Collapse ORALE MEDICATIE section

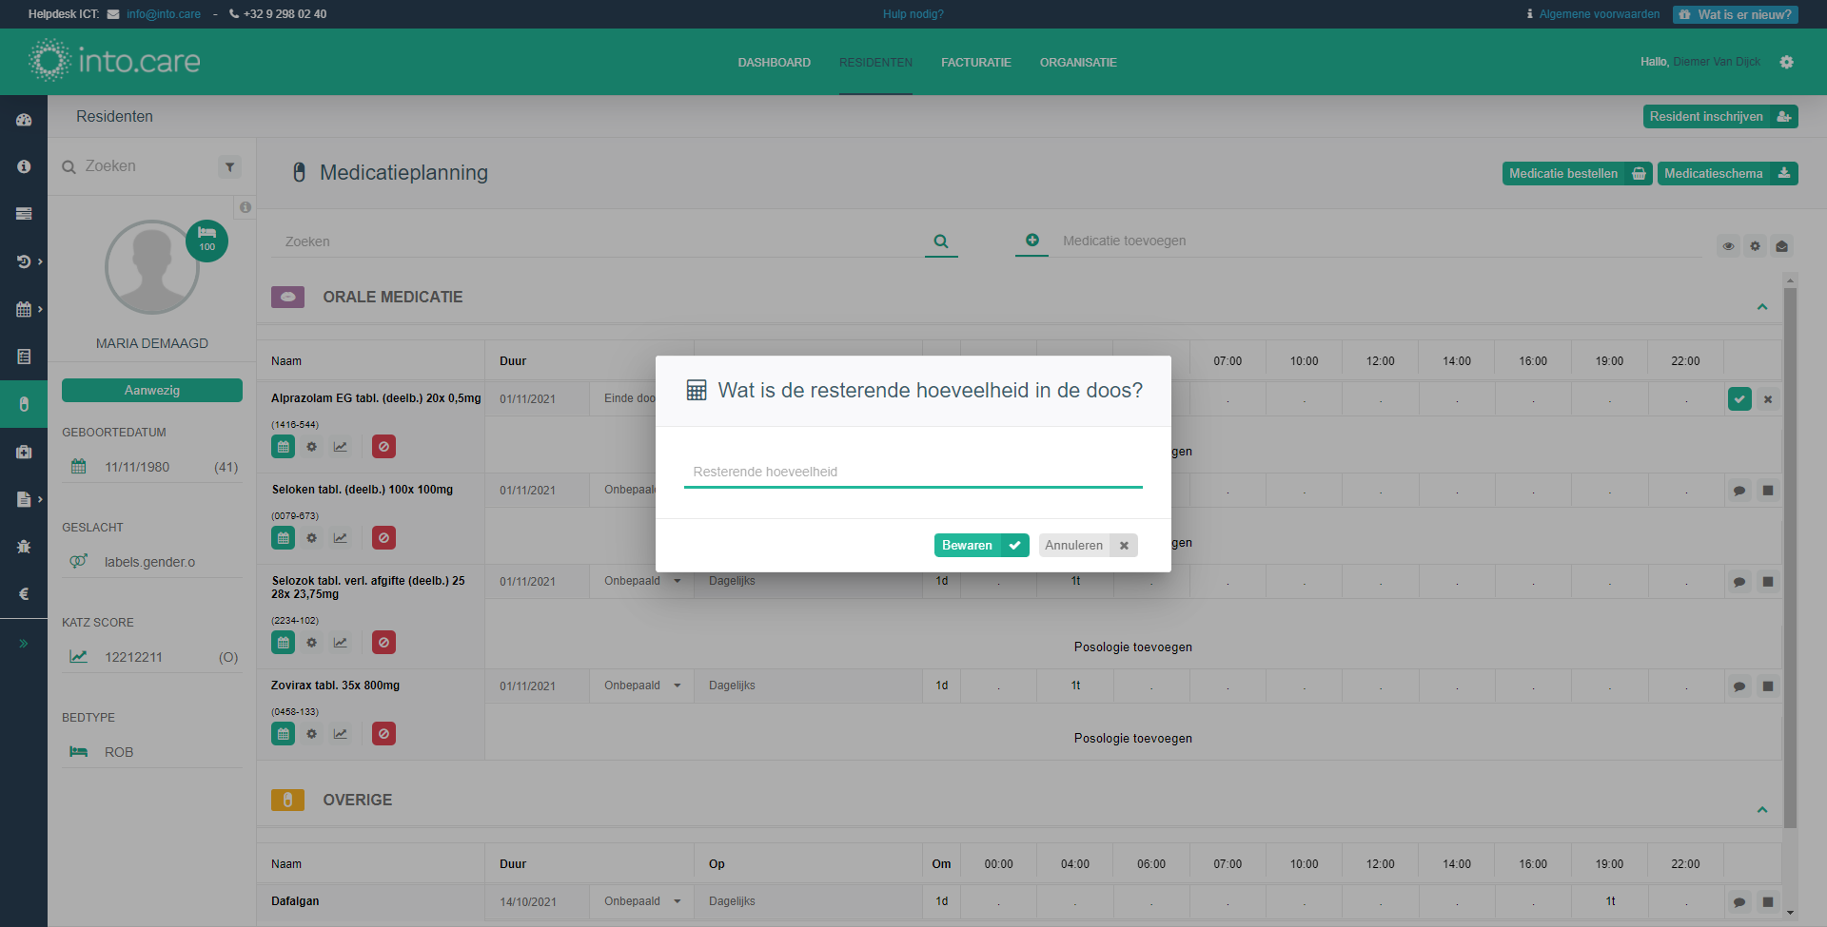[1762, 307]
